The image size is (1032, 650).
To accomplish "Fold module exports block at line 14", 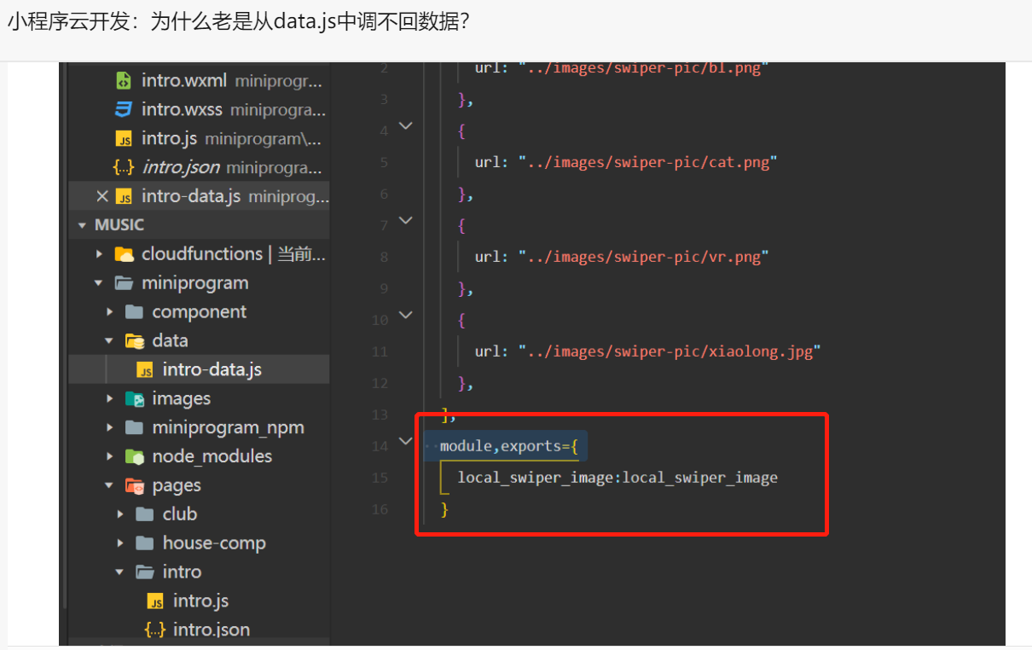I will [x=406, y=441].
